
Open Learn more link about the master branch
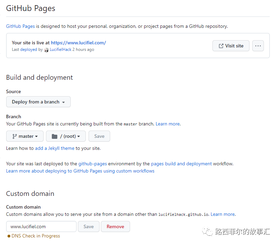[x=167, y=124]
